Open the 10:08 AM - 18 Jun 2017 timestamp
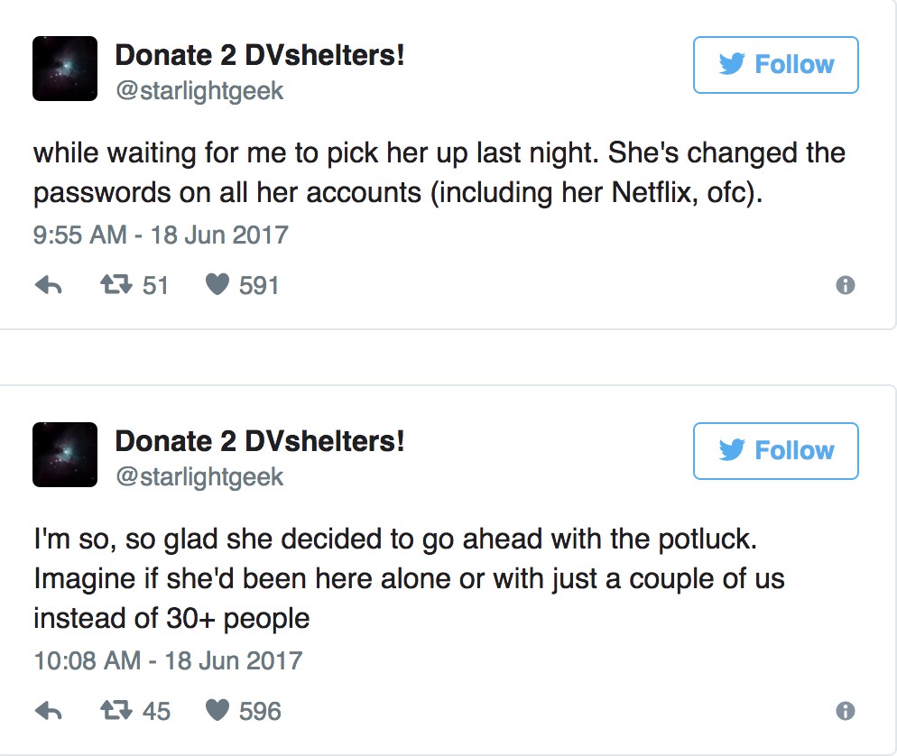 point(168,660)
